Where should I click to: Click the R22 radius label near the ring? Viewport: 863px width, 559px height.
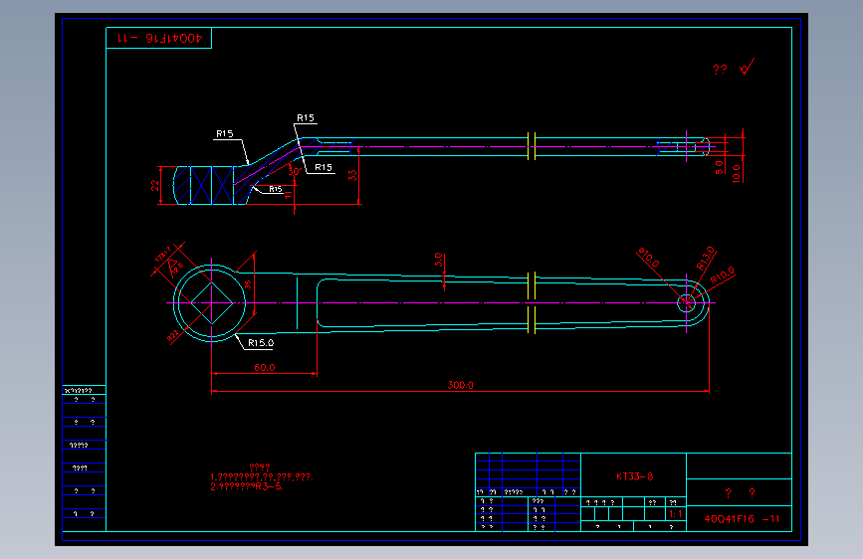pos(173,335)
